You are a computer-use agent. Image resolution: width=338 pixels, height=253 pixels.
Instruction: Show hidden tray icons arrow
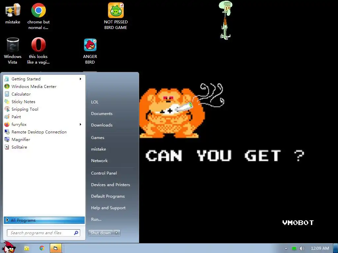(x=286, y=248)
